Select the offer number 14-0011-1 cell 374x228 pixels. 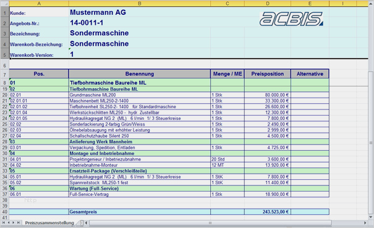click(140, 23)
